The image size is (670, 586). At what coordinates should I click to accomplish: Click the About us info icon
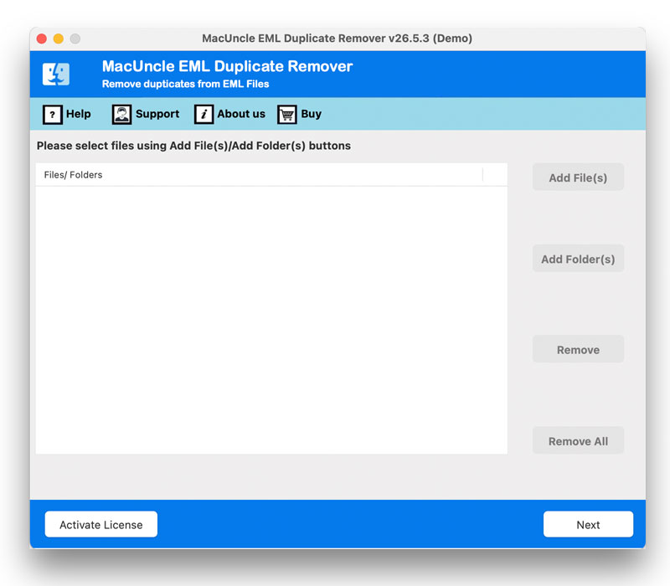204,115
